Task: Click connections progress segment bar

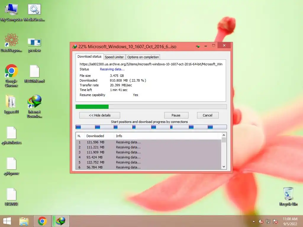Action: click(151, 127)
